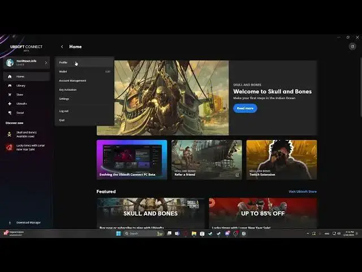Open Library via the gamepad icon
The height and width of the screenshot is (272, 362).
coord(10,86)
